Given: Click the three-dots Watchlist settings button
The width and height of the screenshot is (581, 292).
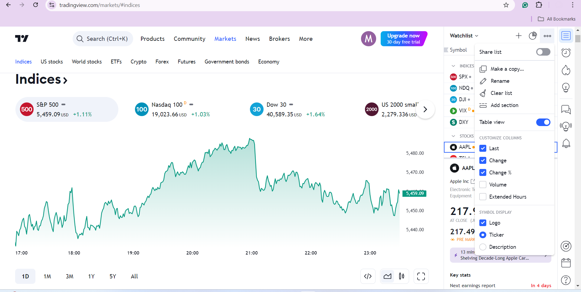Looking at the screenshot, I should tap(547, 36).
